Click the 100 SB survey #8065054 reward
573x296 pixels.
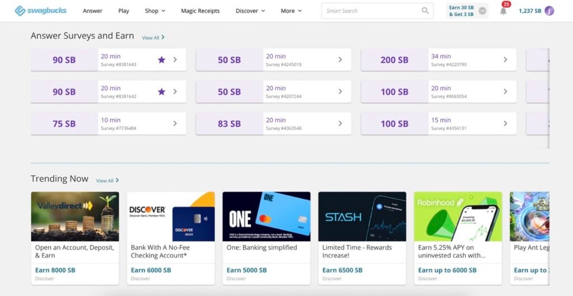point(394,92)
